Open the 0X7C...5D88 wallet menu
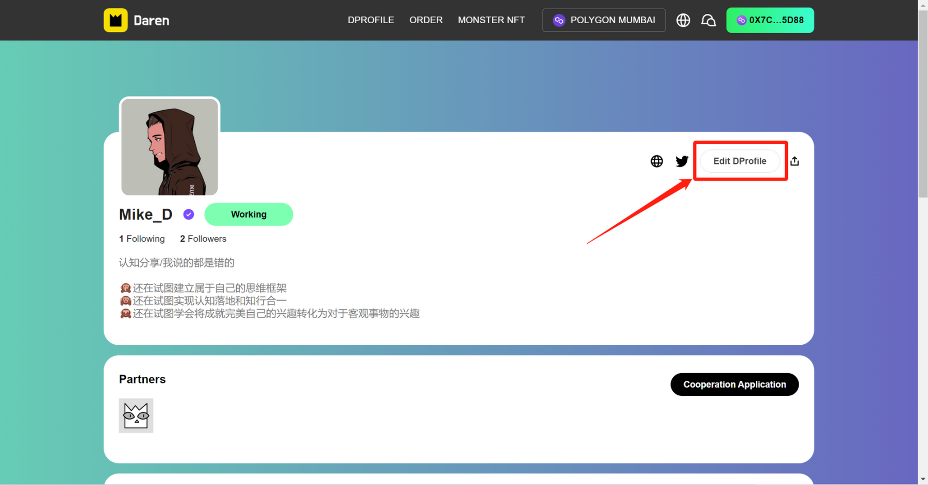928x485 pixels. pyautogui.click(x=770, y=20)
